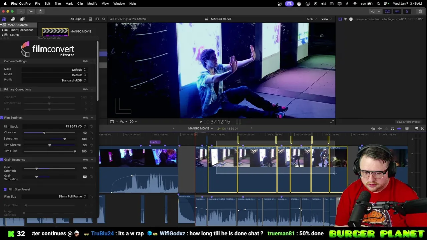Image resolution: width=427 pixels, height=240 pixels.
Task: Disable the Film Settings checkbox
Action: click(x=2, y=118)
